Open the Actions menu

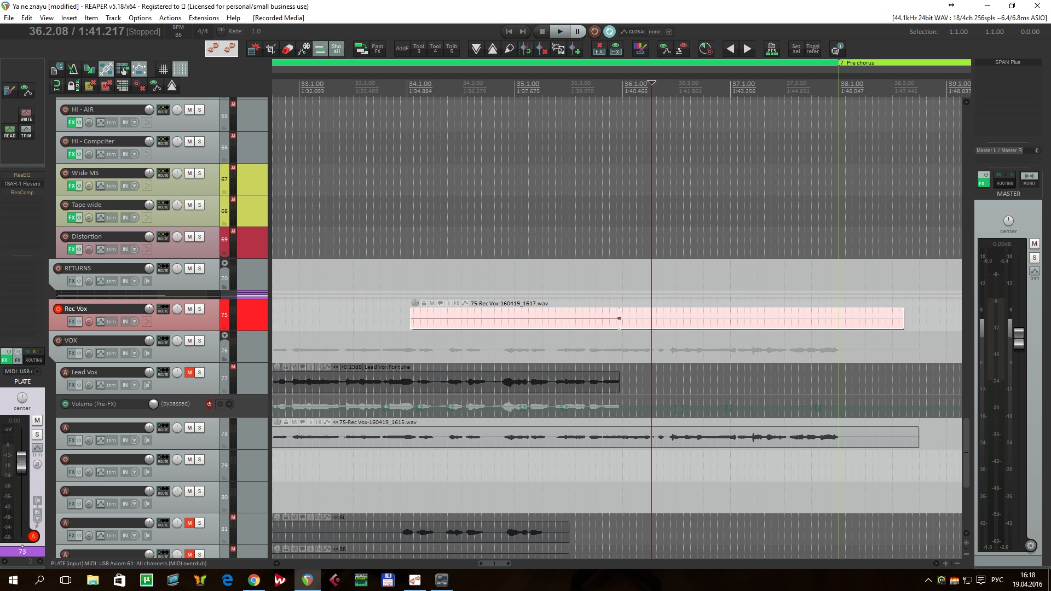tap(170, 18)
